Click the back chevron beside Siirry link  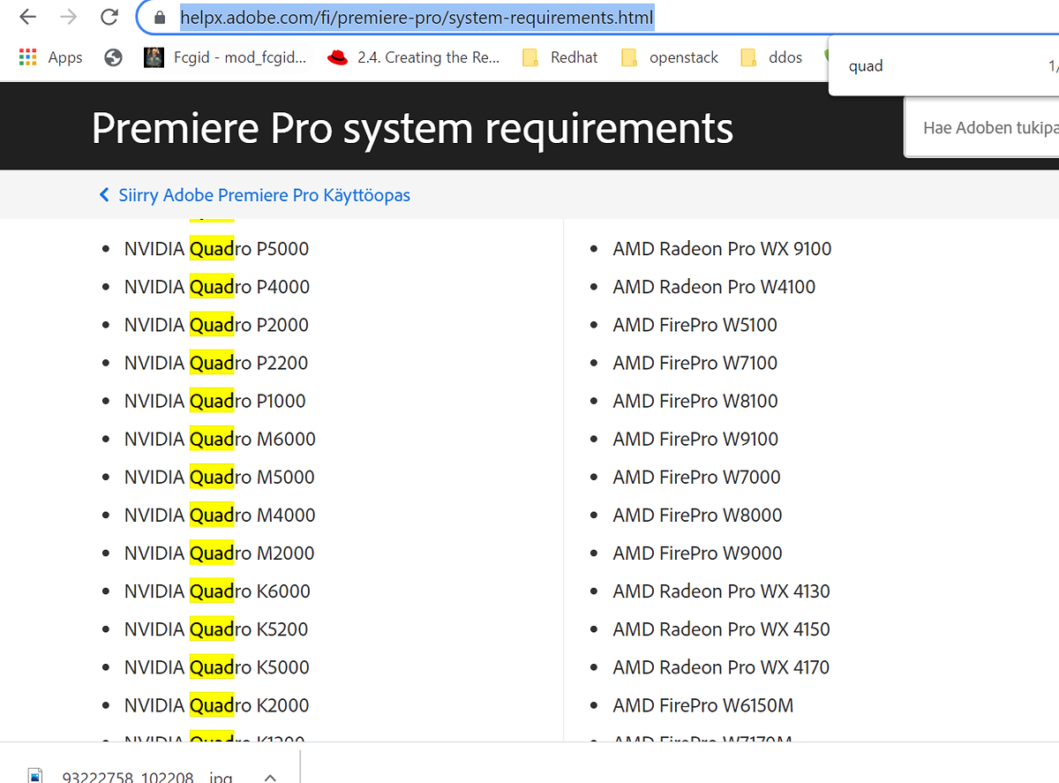(x=104, y=195)
